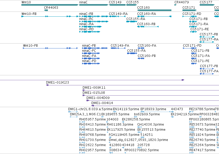Click transcript CG5171-RA
This screenshot has width=219, height=154.
(193, 27)
